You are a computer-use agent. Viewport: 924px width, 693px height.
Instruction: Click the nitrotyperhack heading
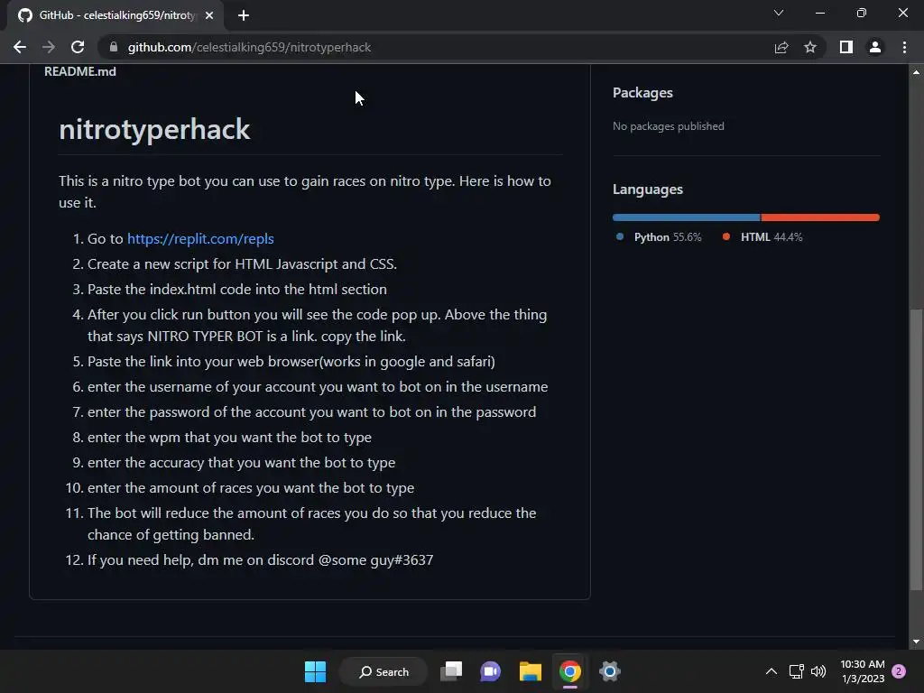154,129
